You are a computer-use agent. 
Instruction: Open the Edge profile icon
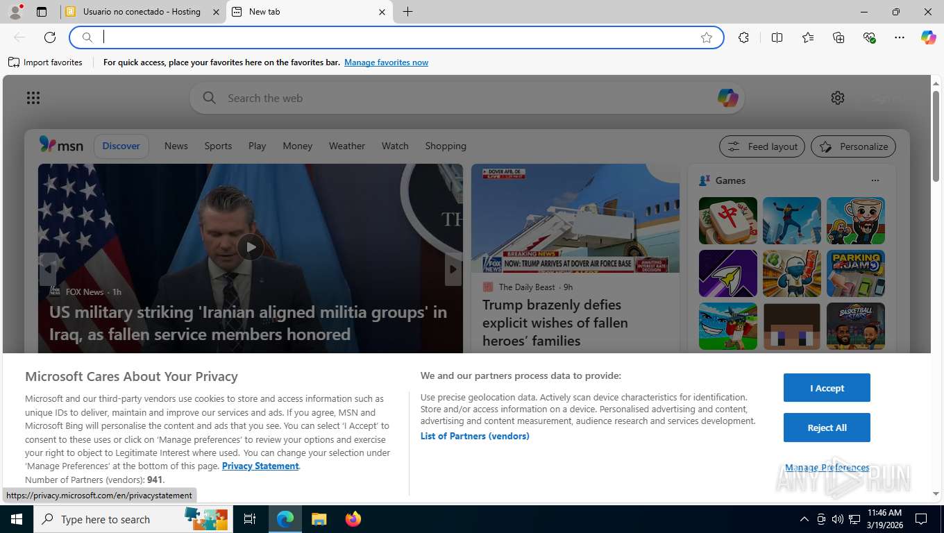point(15,12)
